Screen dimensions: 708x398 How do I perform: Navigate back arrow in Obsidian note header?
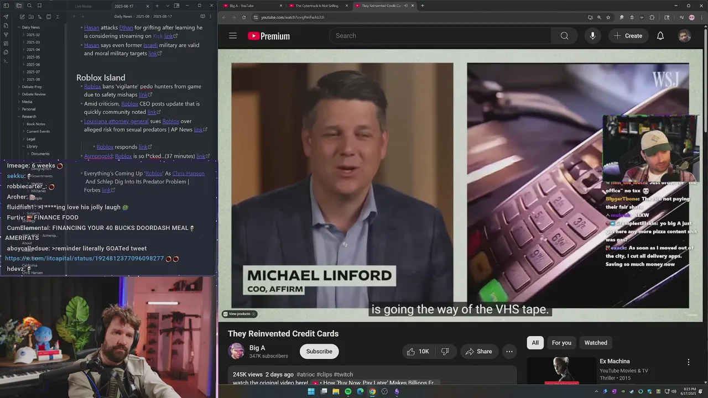coord(75,17)
